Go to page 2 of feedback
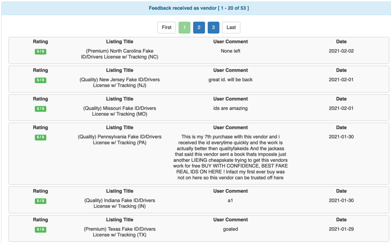Screen dimensions: 391x243 199,27
